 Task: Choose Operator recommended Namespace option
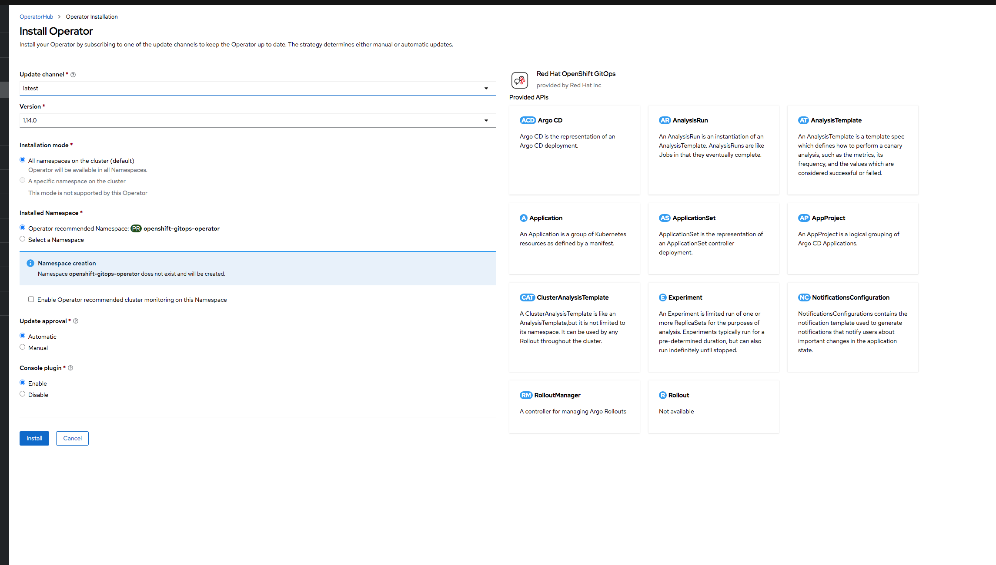pyautogui.click(x=23, y=228)
